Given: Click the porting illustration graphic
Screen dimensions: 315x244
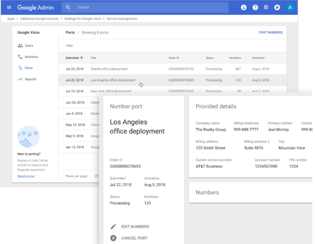Looking at the screenshot, I should click(28, 137).
